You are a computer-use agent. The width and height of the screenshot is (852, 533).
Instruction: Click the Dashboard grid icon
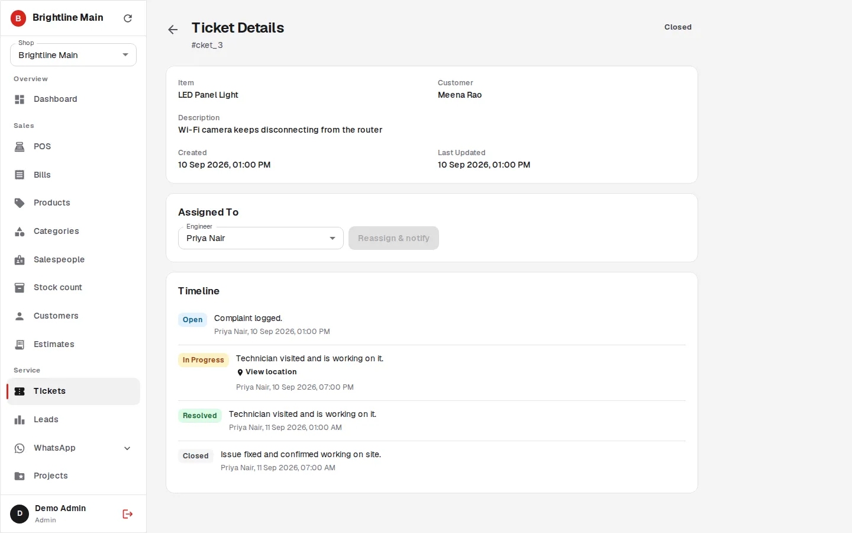(x=20, y=99)
